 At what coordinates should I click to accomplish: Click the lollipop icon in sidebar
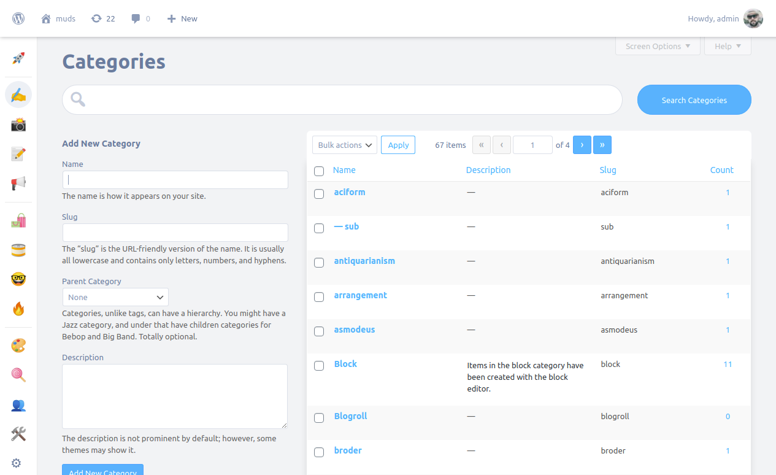point(18,375)
